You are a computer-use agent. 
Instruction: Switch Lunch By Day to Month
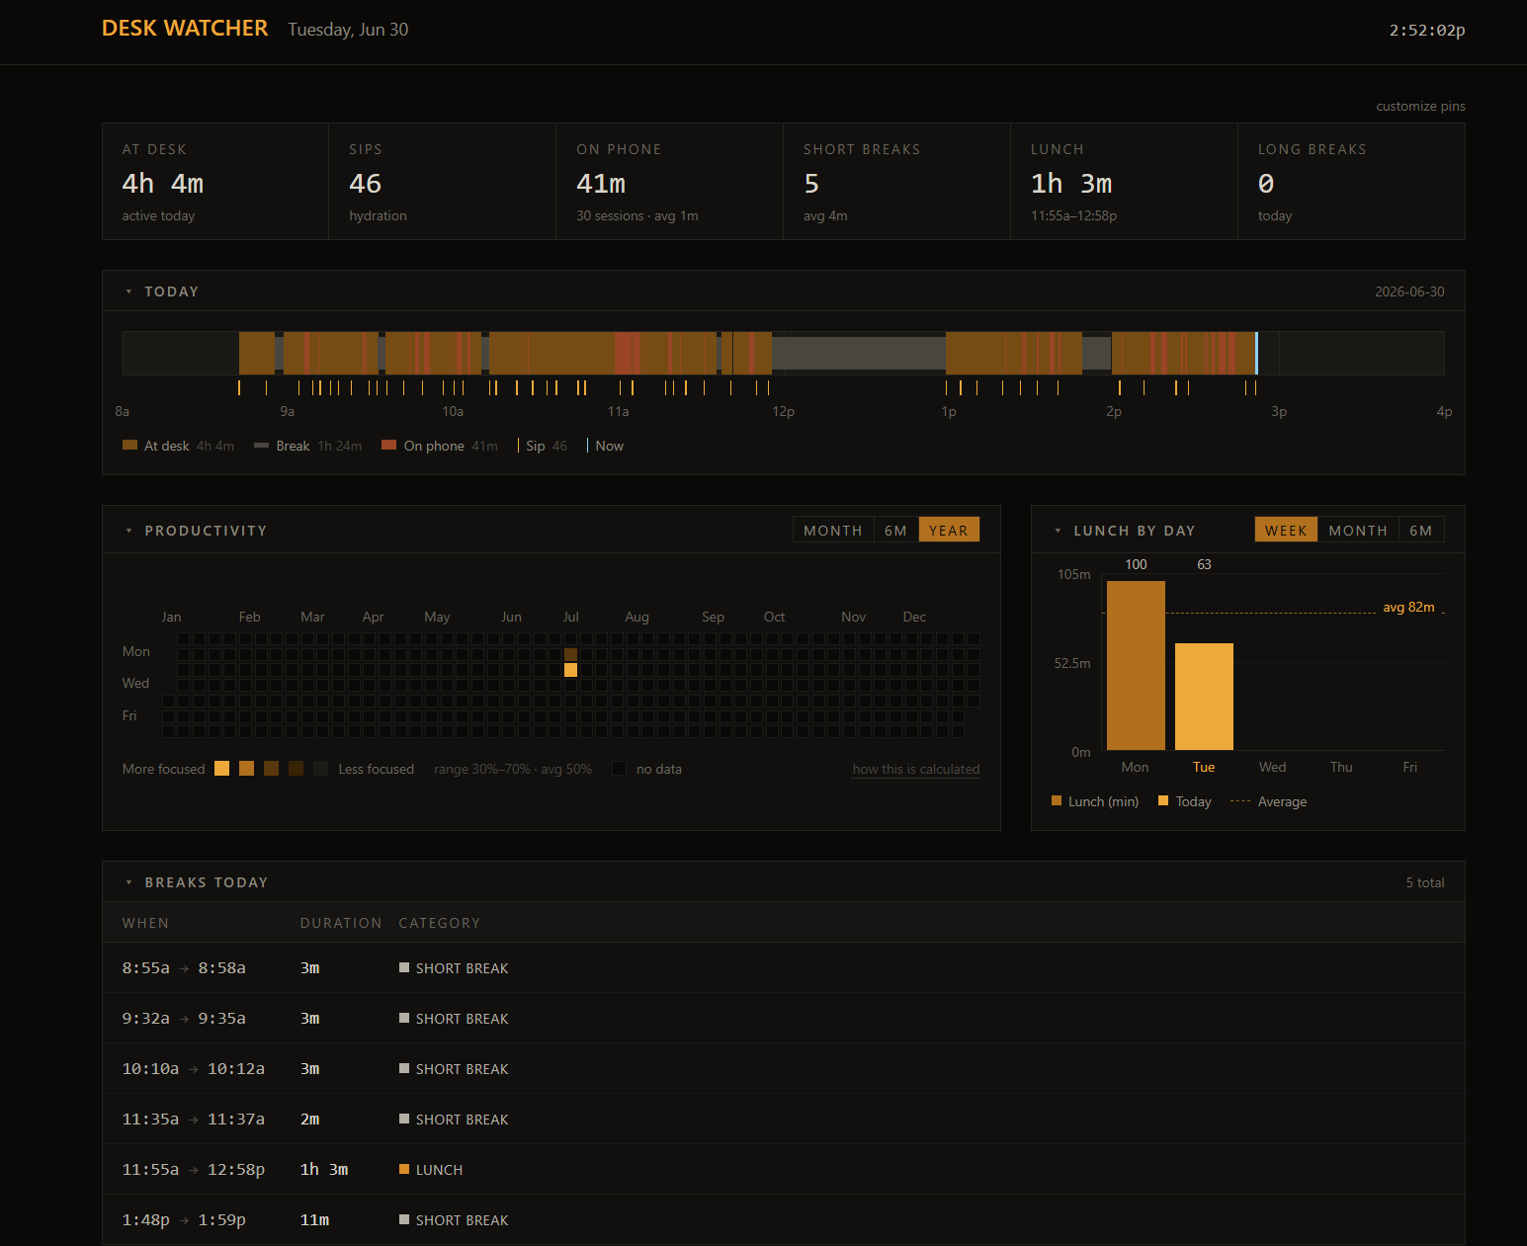pyautogui.click(x=1358, y=530)
